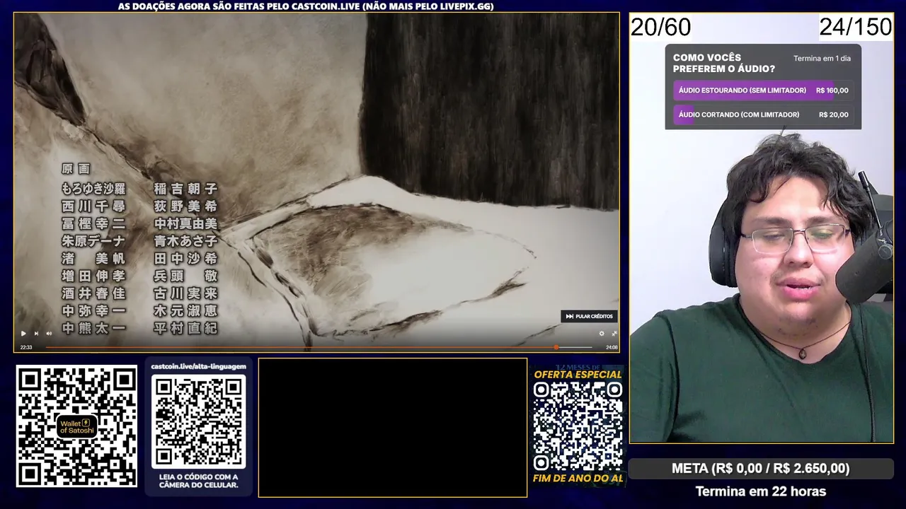Click the orange progress bar handle

(x=556, y=347)
